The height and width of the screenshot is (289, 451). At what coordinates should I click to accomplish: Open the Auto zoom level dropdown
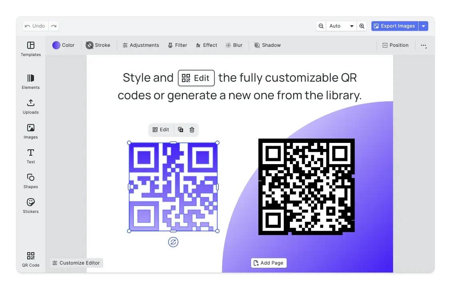341,26
